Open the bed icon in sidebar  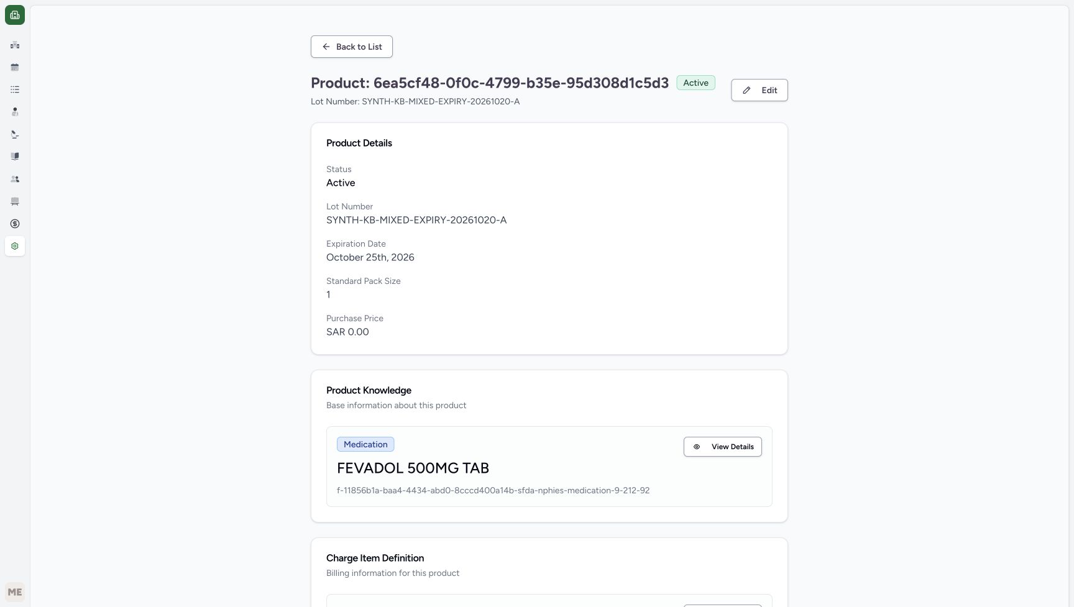click(15, 201)
